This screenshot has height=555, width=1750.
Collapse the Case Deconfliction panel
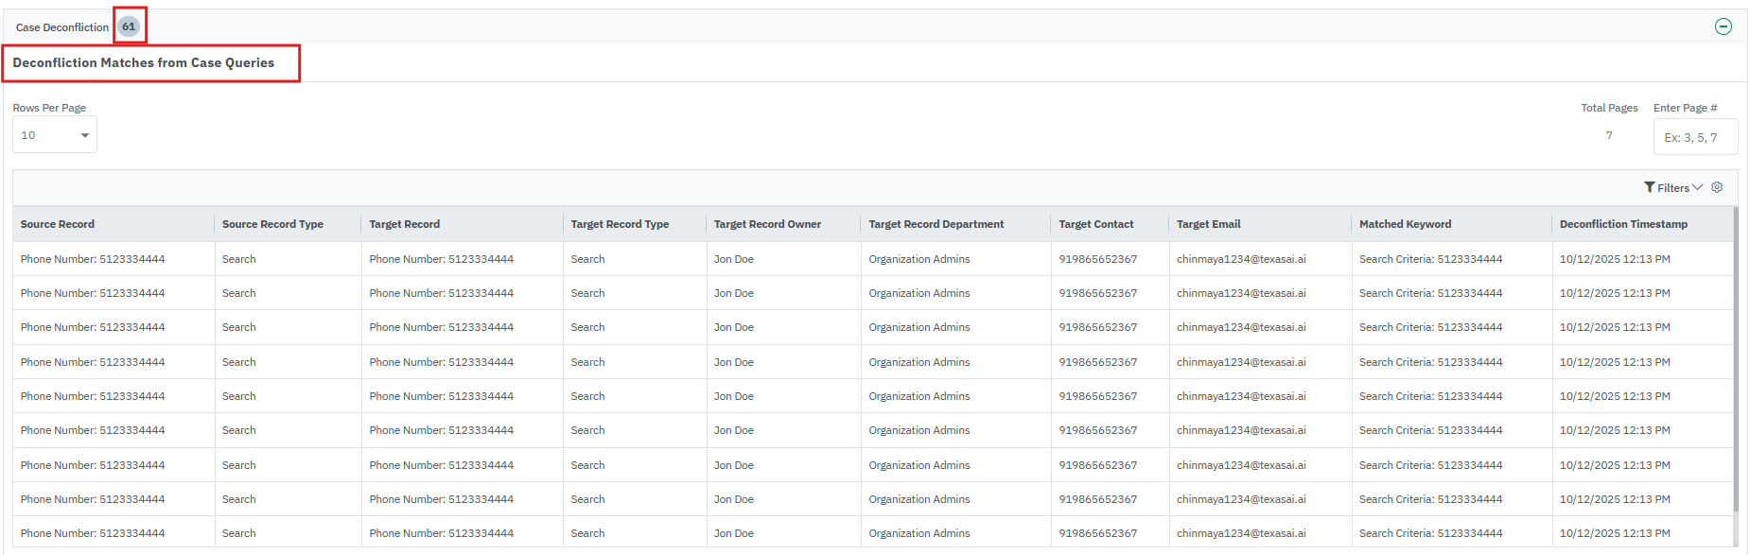pos(1723,26)
